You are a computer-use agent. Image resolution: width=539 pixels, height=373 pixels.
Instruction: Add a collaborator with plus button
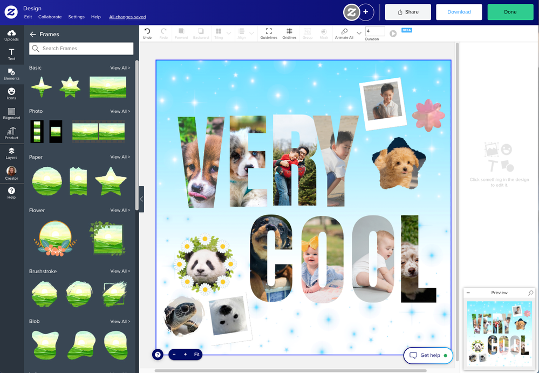tap(366, 12)
